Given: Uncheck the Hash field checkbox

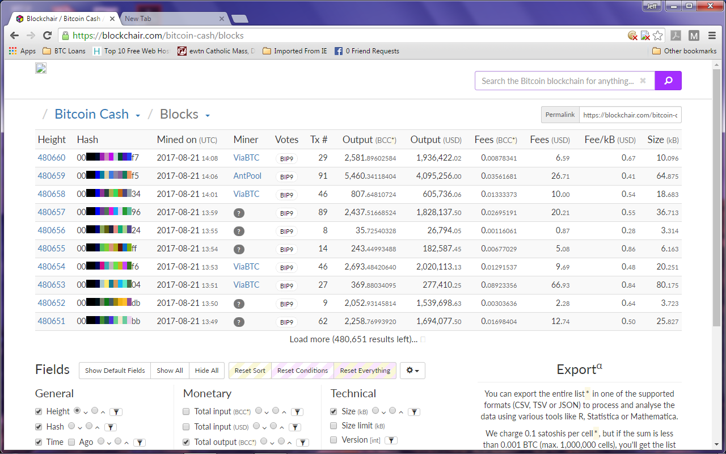Looking at the screenshot, I should [x=39, y=427].
